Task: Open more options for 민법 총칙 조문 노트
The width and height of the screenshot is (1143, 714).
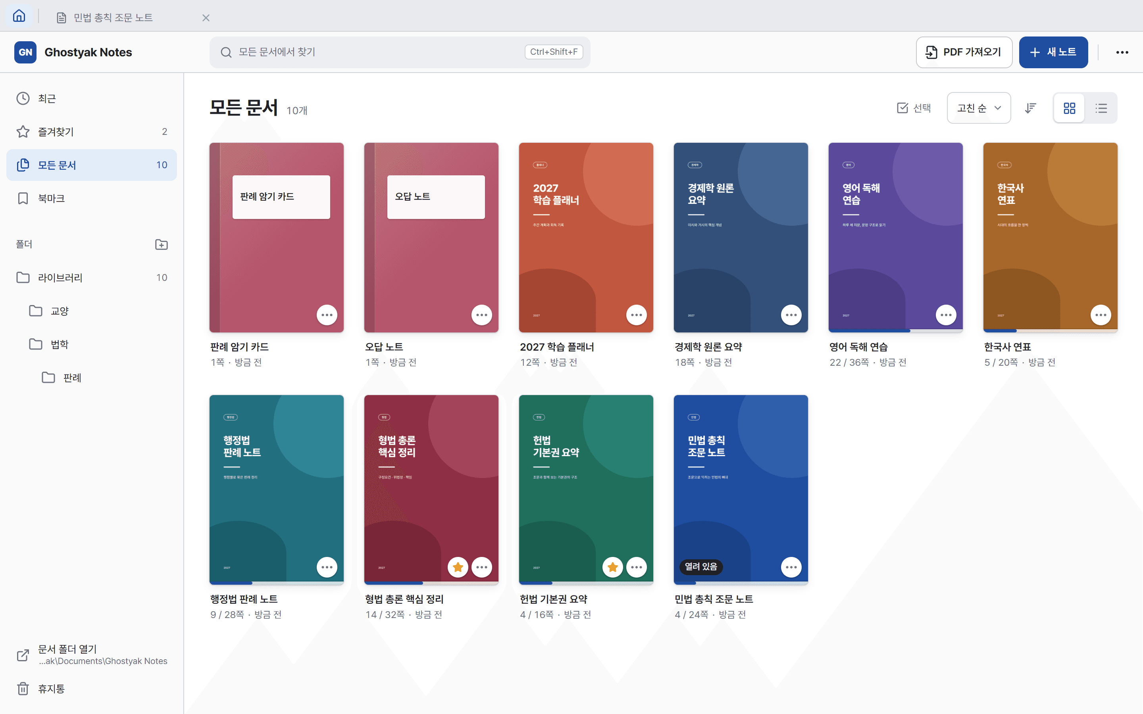Action: pos(791,567)
